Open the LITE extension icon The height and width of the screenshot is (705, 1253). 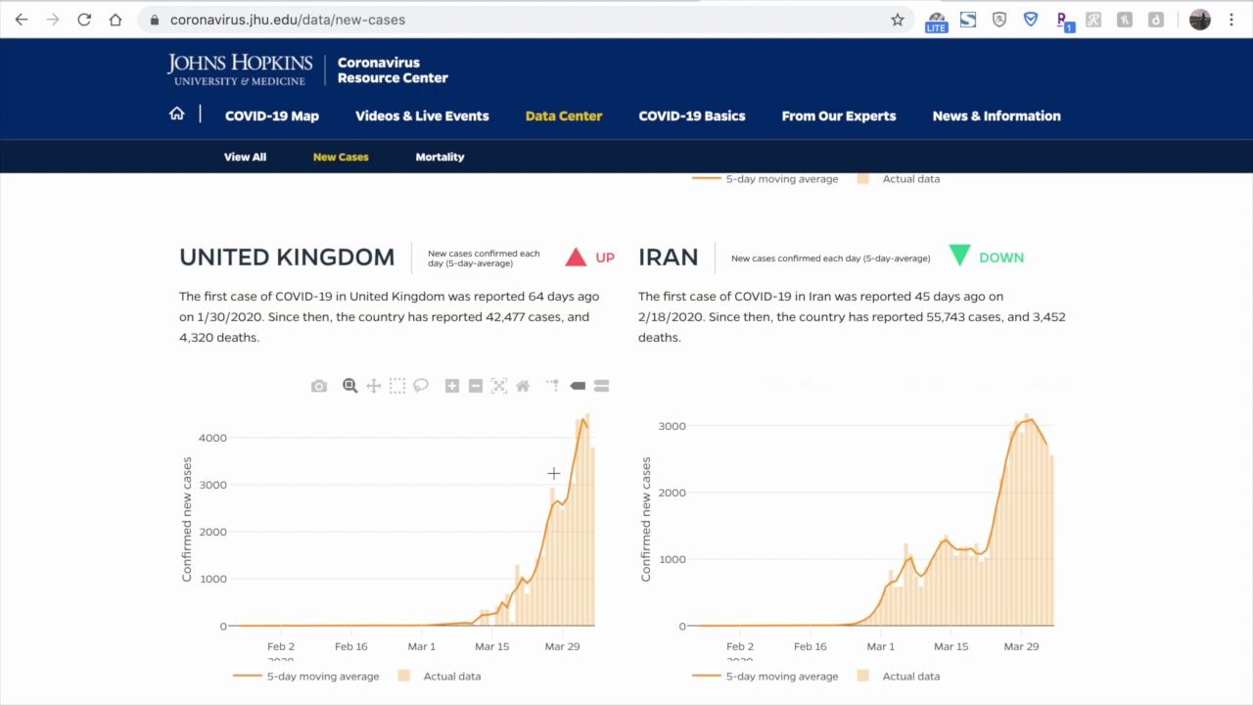coord(937,21)
